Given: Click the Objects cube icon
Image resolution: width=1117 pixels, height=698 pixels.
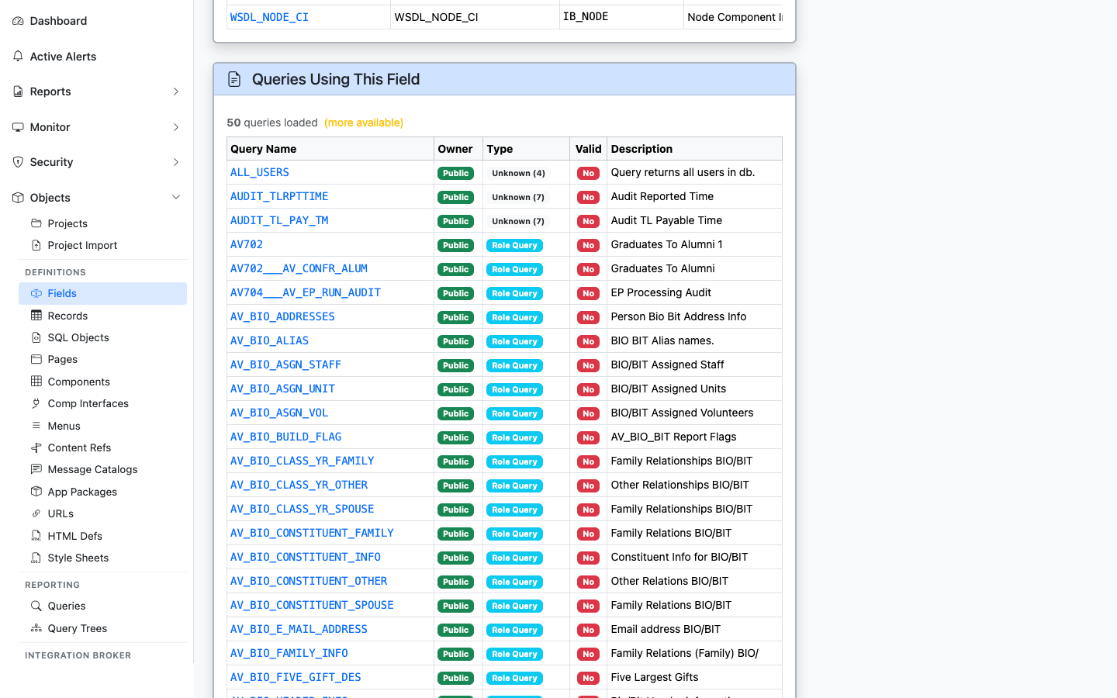Looking at the screenshot, I should pos(18,198).
